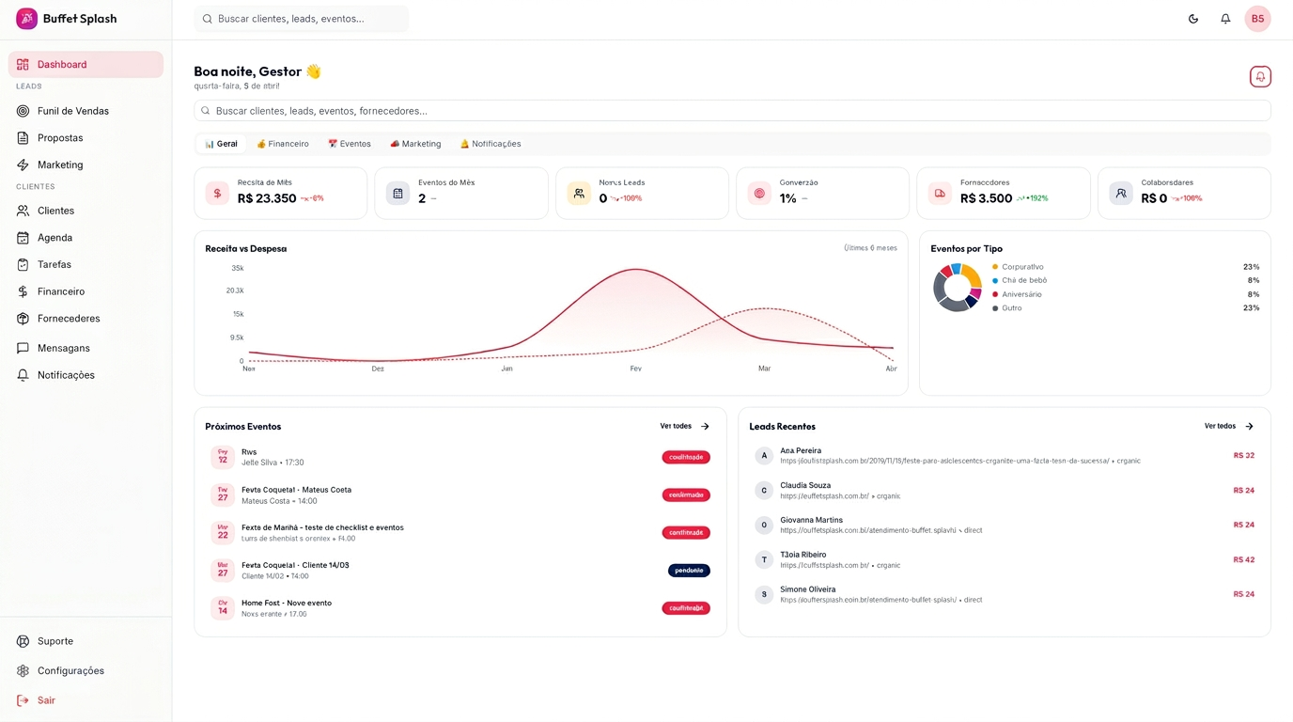The image size is (1293, 722).
Task: Click Ver todos in Próximos Eventos
Action: 685,427
